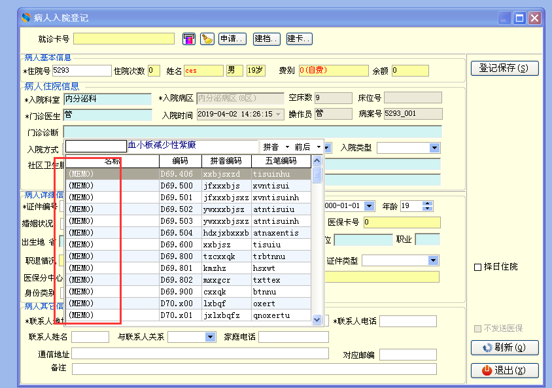
Task: Select the row with code D69.504
Action: point(188,233)
